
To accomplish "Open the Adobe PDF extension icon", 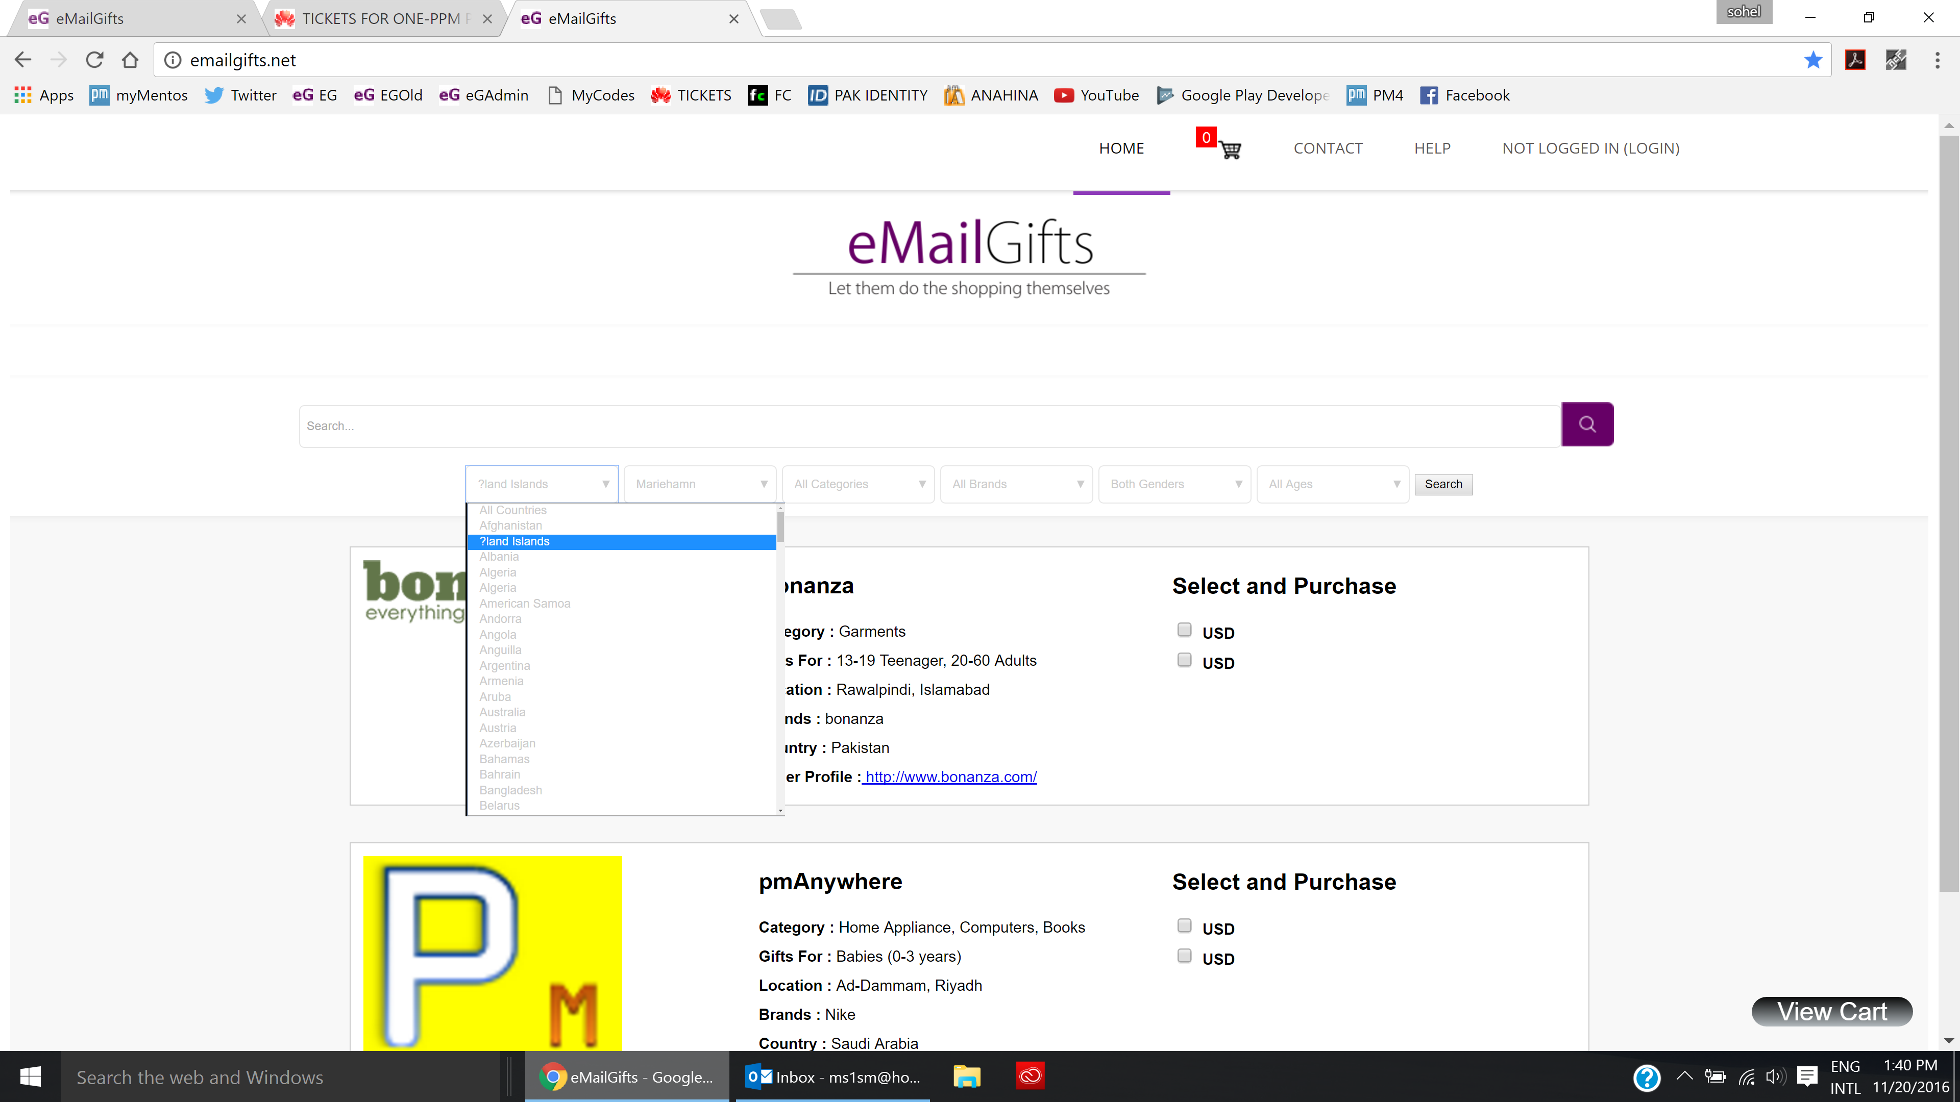I will (x=1855, y=60).
